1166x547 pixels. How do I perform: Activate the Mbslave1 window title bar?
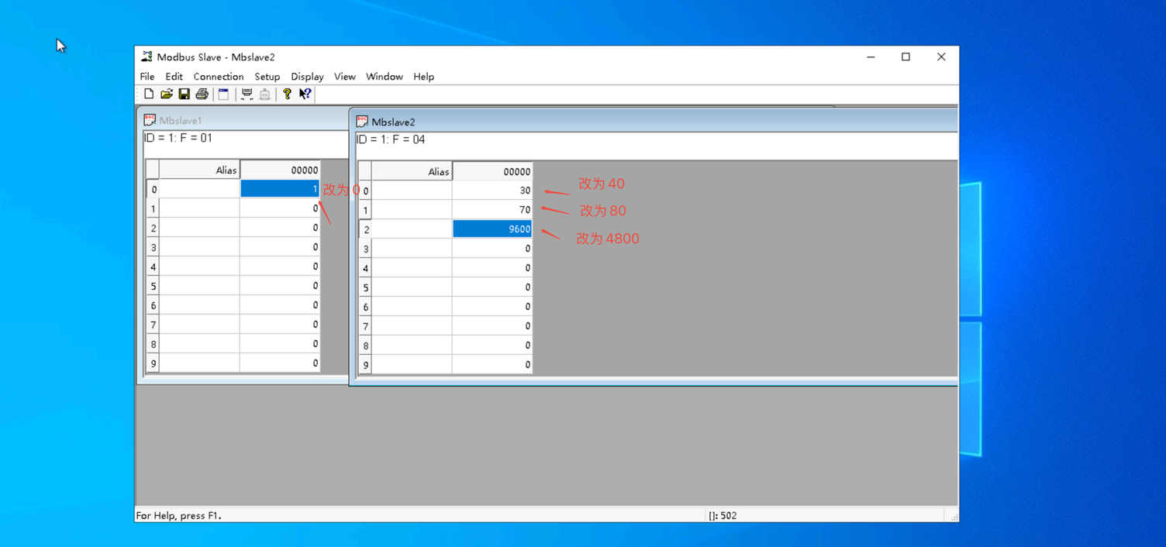245,120
